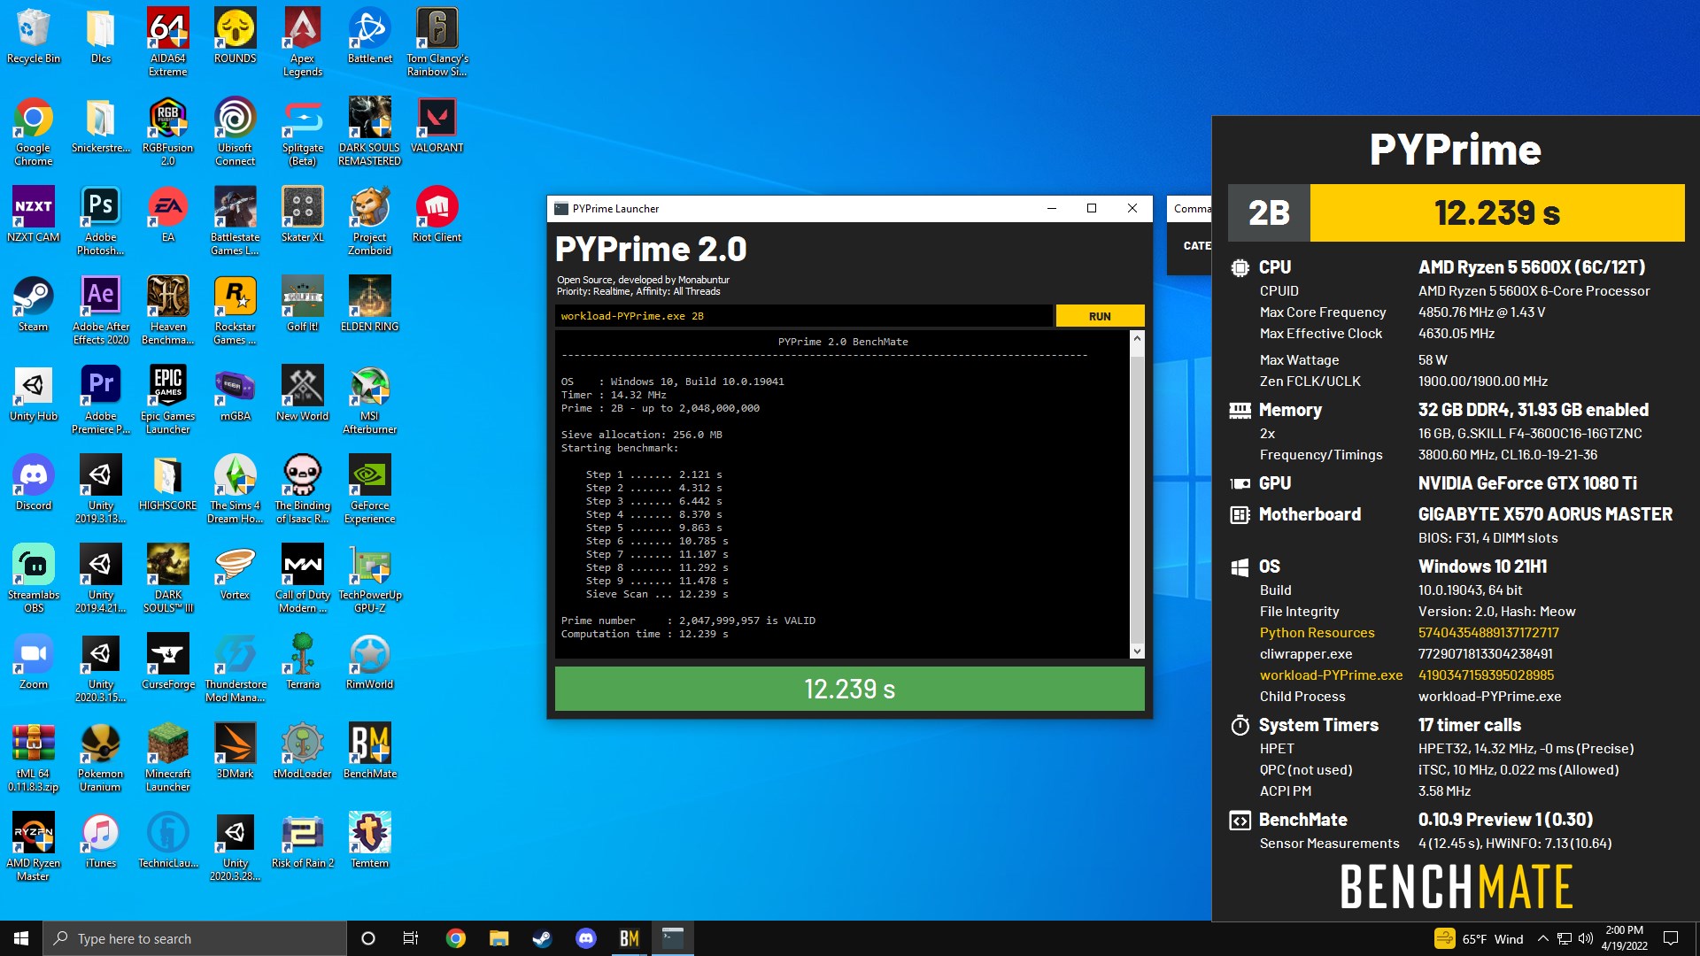Screen dimensions: 1700x956
Task: Click the workload-PYPrime.exe 2B command field
Action: (x=804, y=316)
